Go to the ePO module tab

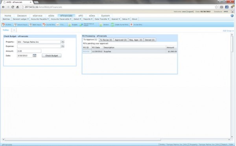81,16
